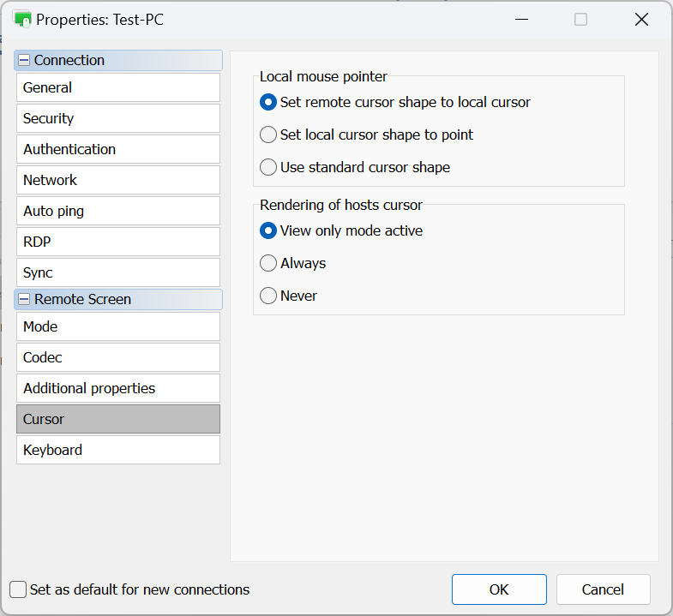Open Auto ping settings

pyautogui.click(x=117, y=211)
